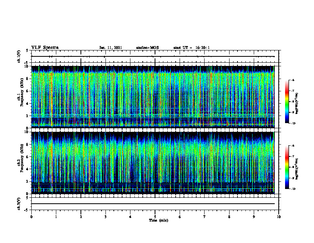Click the "4" tick label on time axis

pyautogui.click(x=130, y=217)
